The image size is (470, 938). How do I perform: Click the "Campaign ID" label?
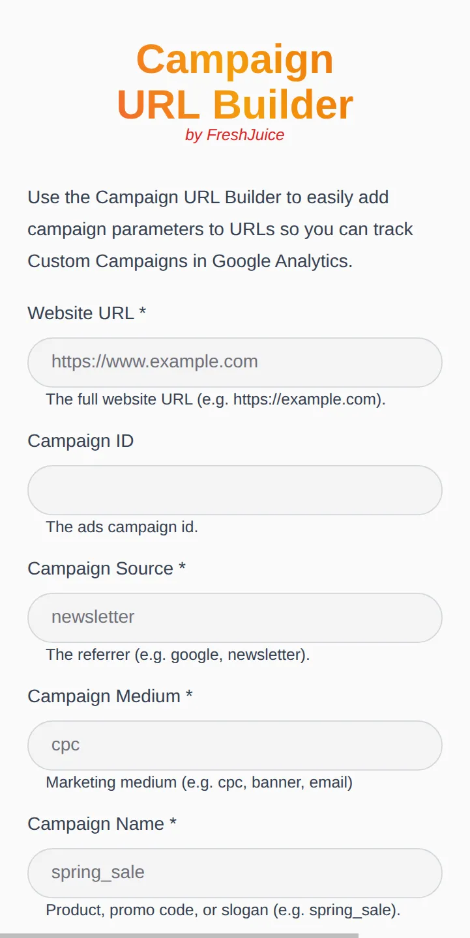coord(81,441)
